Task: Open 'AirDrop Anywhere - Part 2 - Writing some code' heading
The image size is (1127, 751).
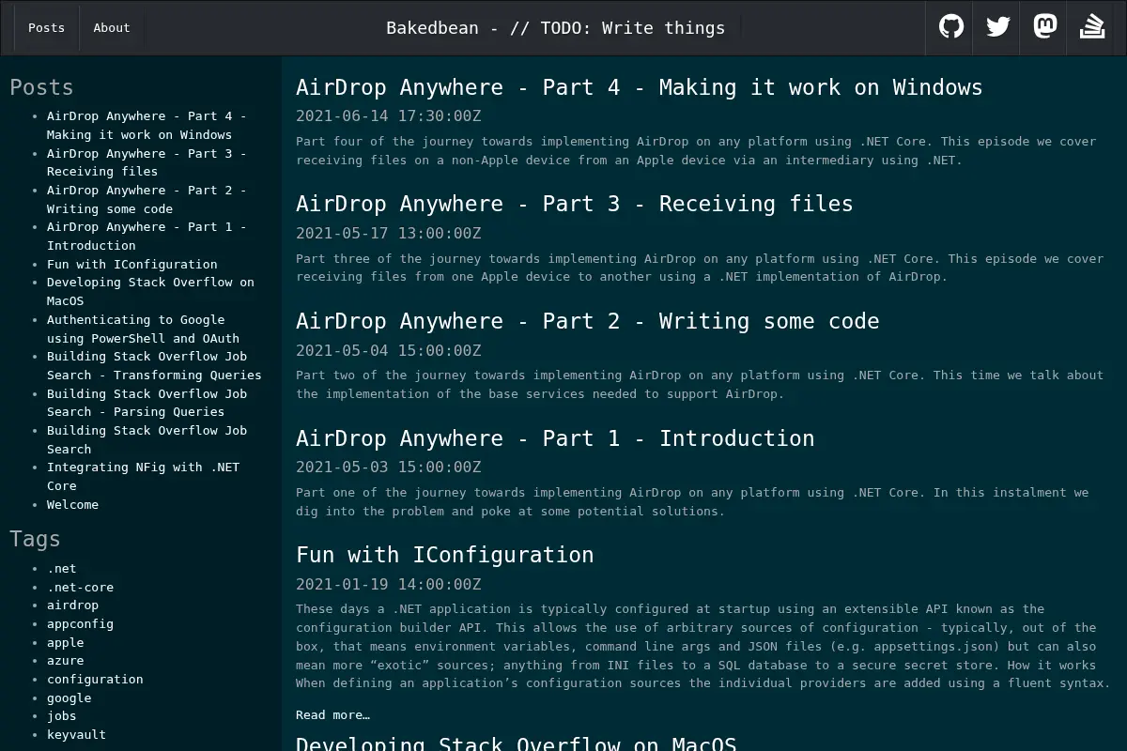Action: (x=587, y=321)
